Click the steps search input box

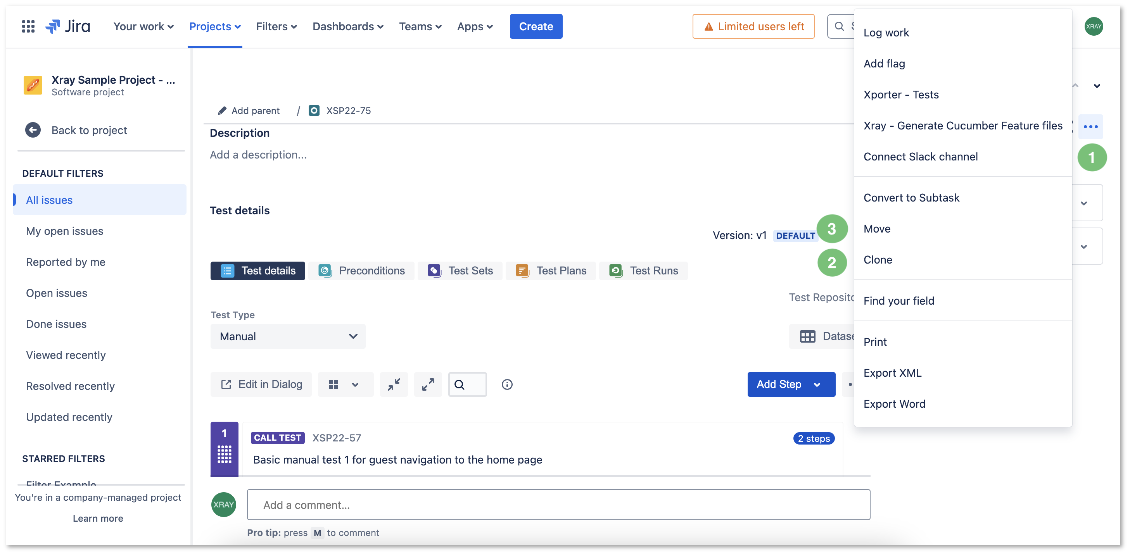point(467,384)
